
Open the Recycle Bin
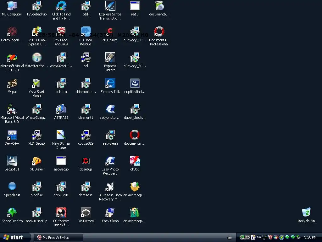point(306,215)
